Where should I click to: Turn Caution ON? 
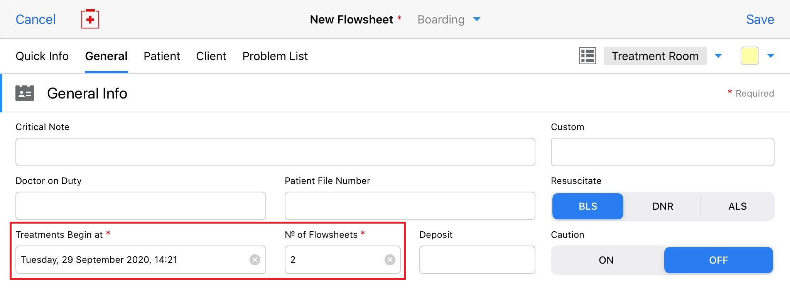[606, 260]
